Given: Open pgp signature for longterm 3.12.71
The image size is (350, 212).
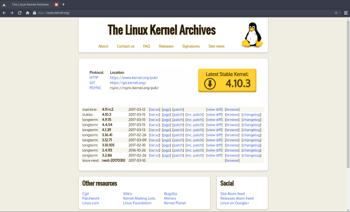Looking at the screenshot, I should 166,140.
